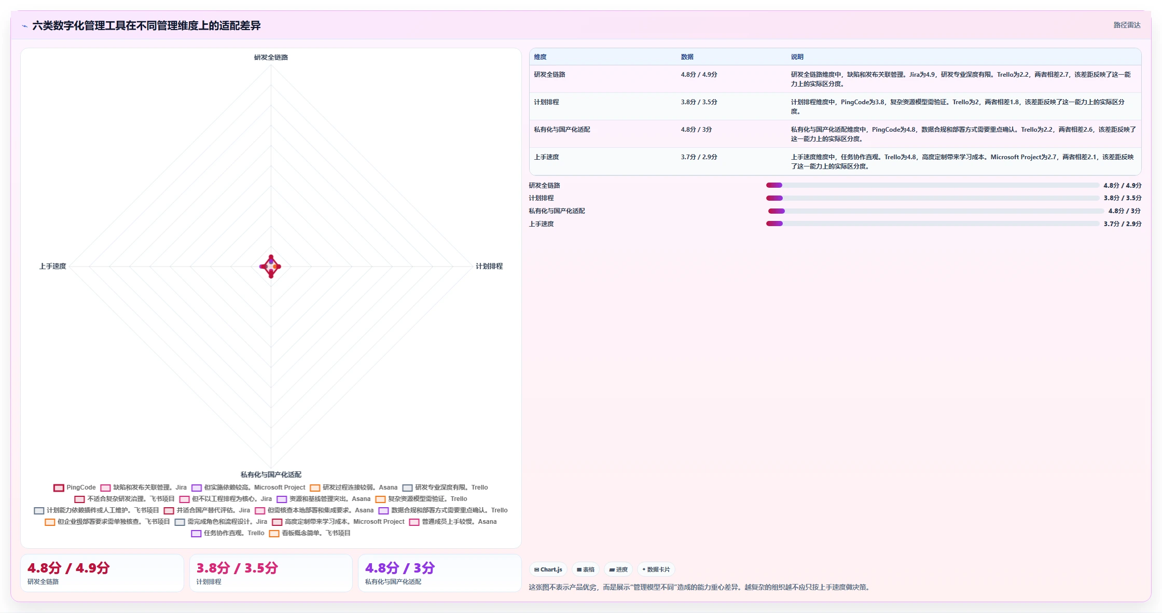The height and width of the screenshot is (613, 1162).
Task: Open the 4.8分 / 4.9分 研发全链路 data card
Action: click(x=102, y=573)
